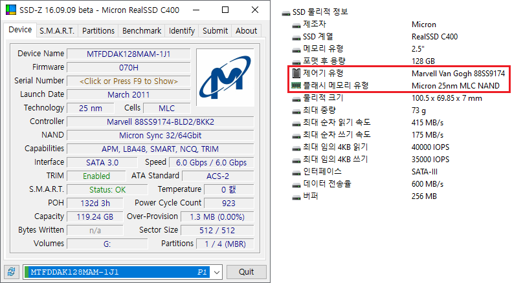Screen dimensions: 523x283
Task: Click the drive icon next to SSD 계열
Action: pyautogui.click(x=296, y=37)
